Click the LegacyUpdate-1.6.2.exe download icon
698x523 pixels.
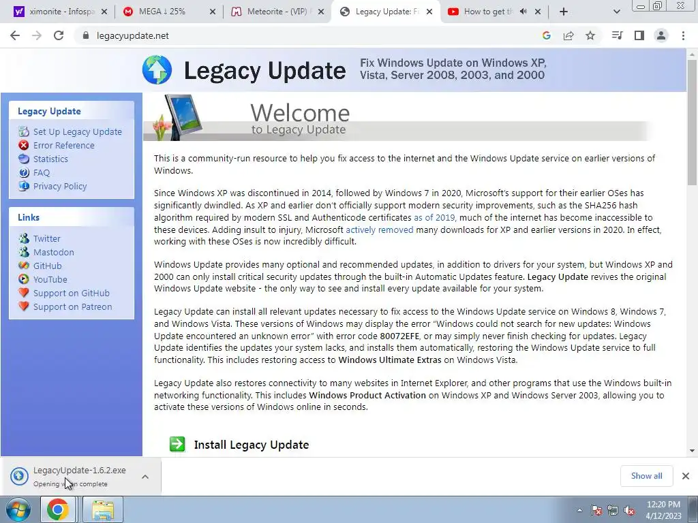[x=19, y=476]
